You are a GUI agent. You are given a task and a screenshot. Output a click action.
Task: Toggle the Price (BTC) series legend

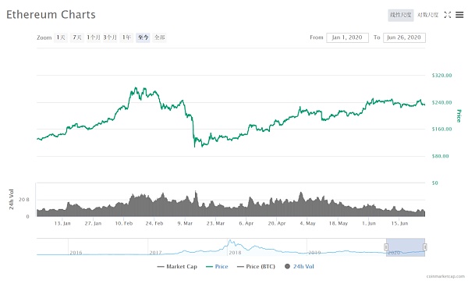[x=256, y=266]
